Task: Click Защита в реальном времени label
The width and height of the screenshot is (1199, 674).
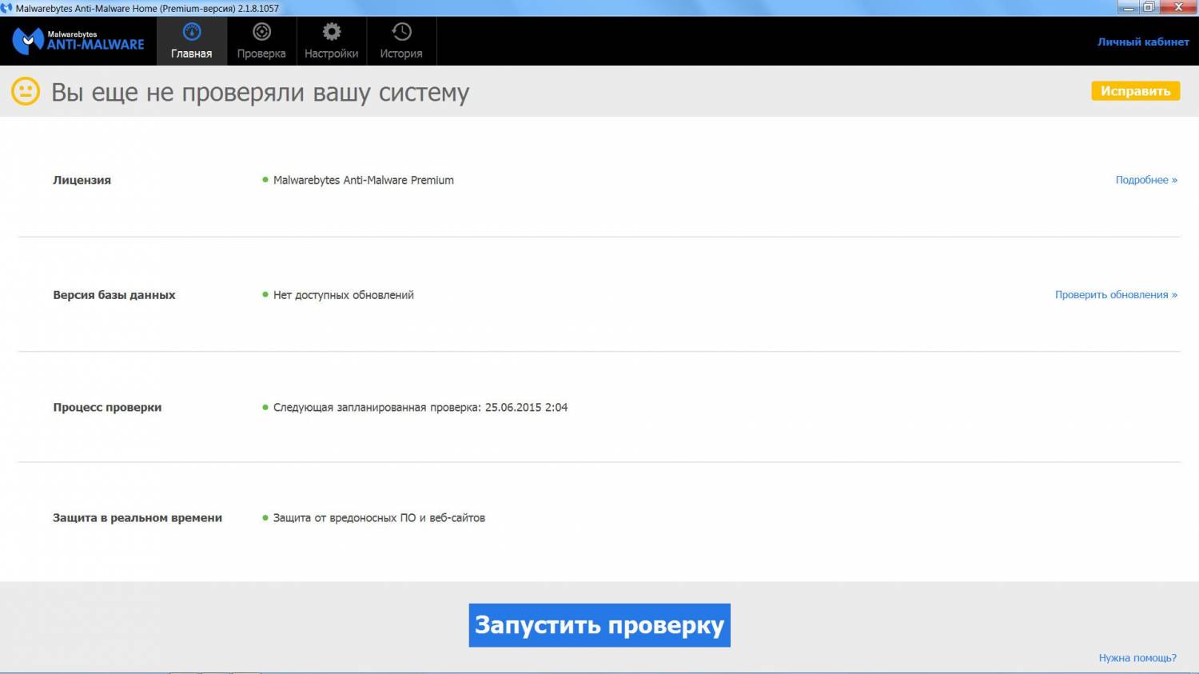Action: click(x=137, y=517)
